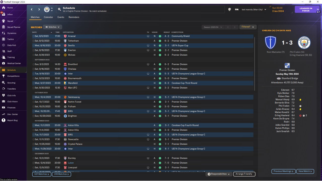Click the 7 - 0 result on the Chelsea row
Image resolution: width=322 pixels, height=181 pixels.
167,69
